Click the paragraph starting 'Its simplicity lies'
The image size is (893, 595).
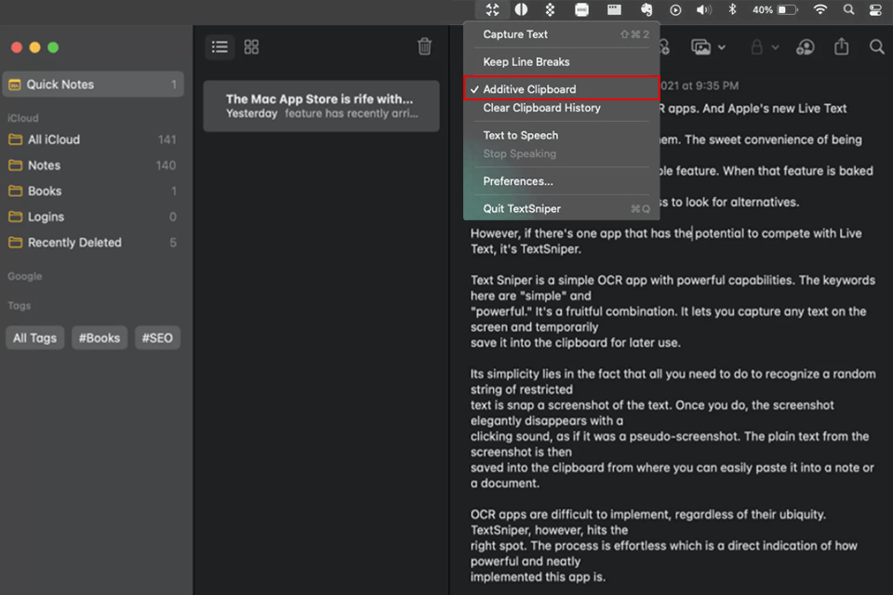(673, 429)
